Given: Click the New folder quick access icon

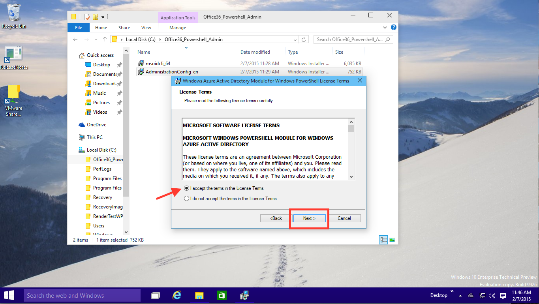Looking at the screenshot, I should coord(95,17).
